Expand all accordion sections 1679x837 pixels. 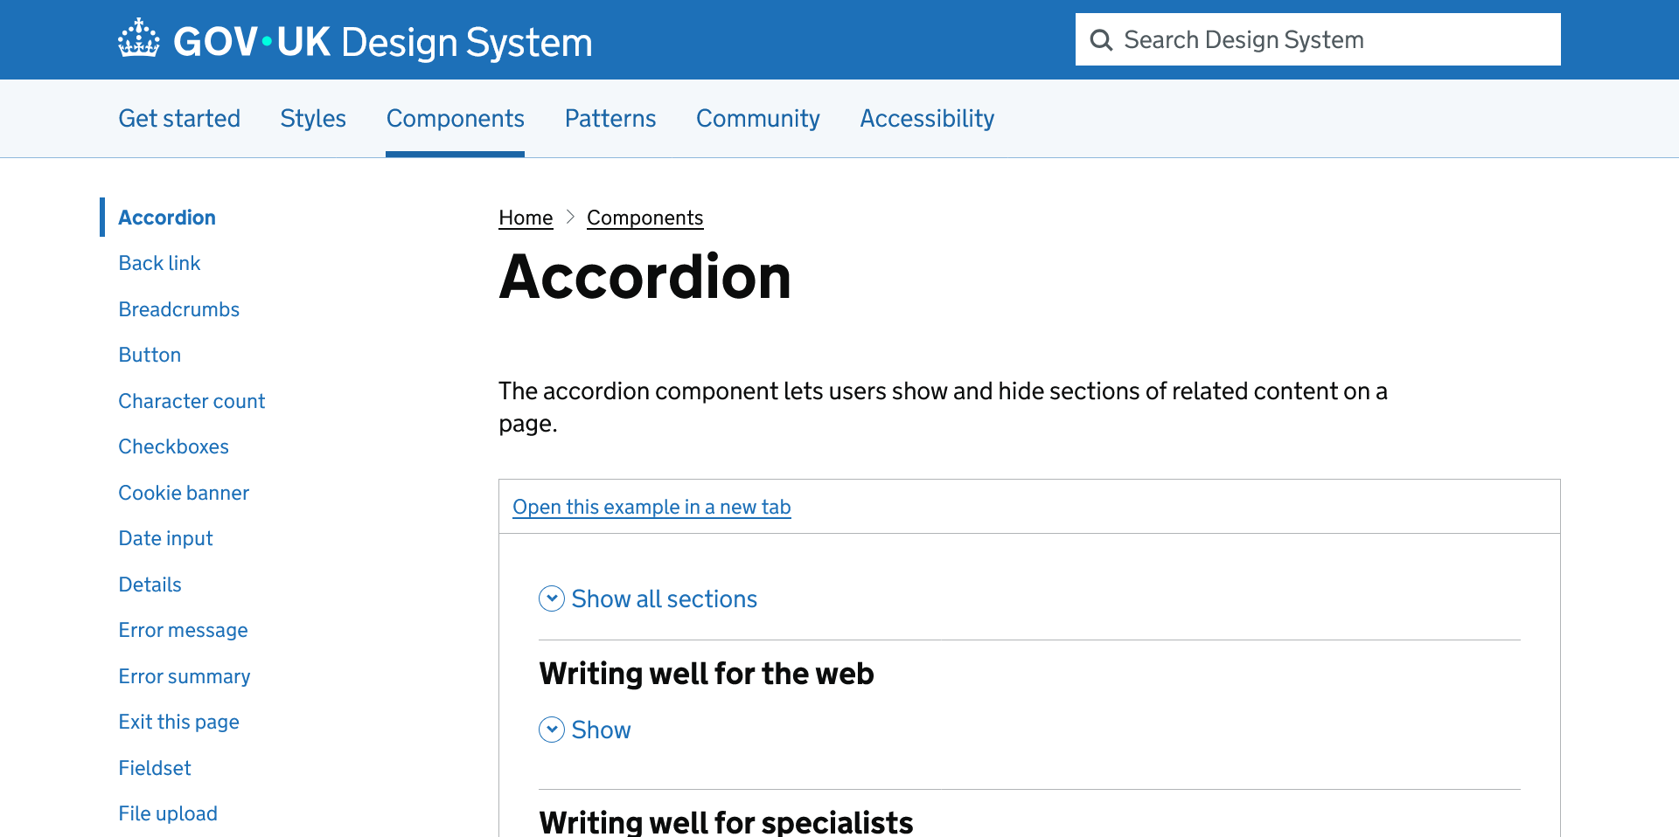664,598
